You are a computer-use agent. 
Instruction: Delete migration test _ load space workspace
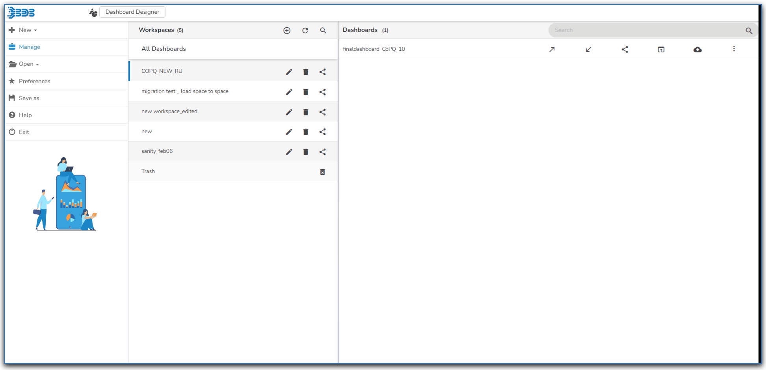click(x=306, y=92)
